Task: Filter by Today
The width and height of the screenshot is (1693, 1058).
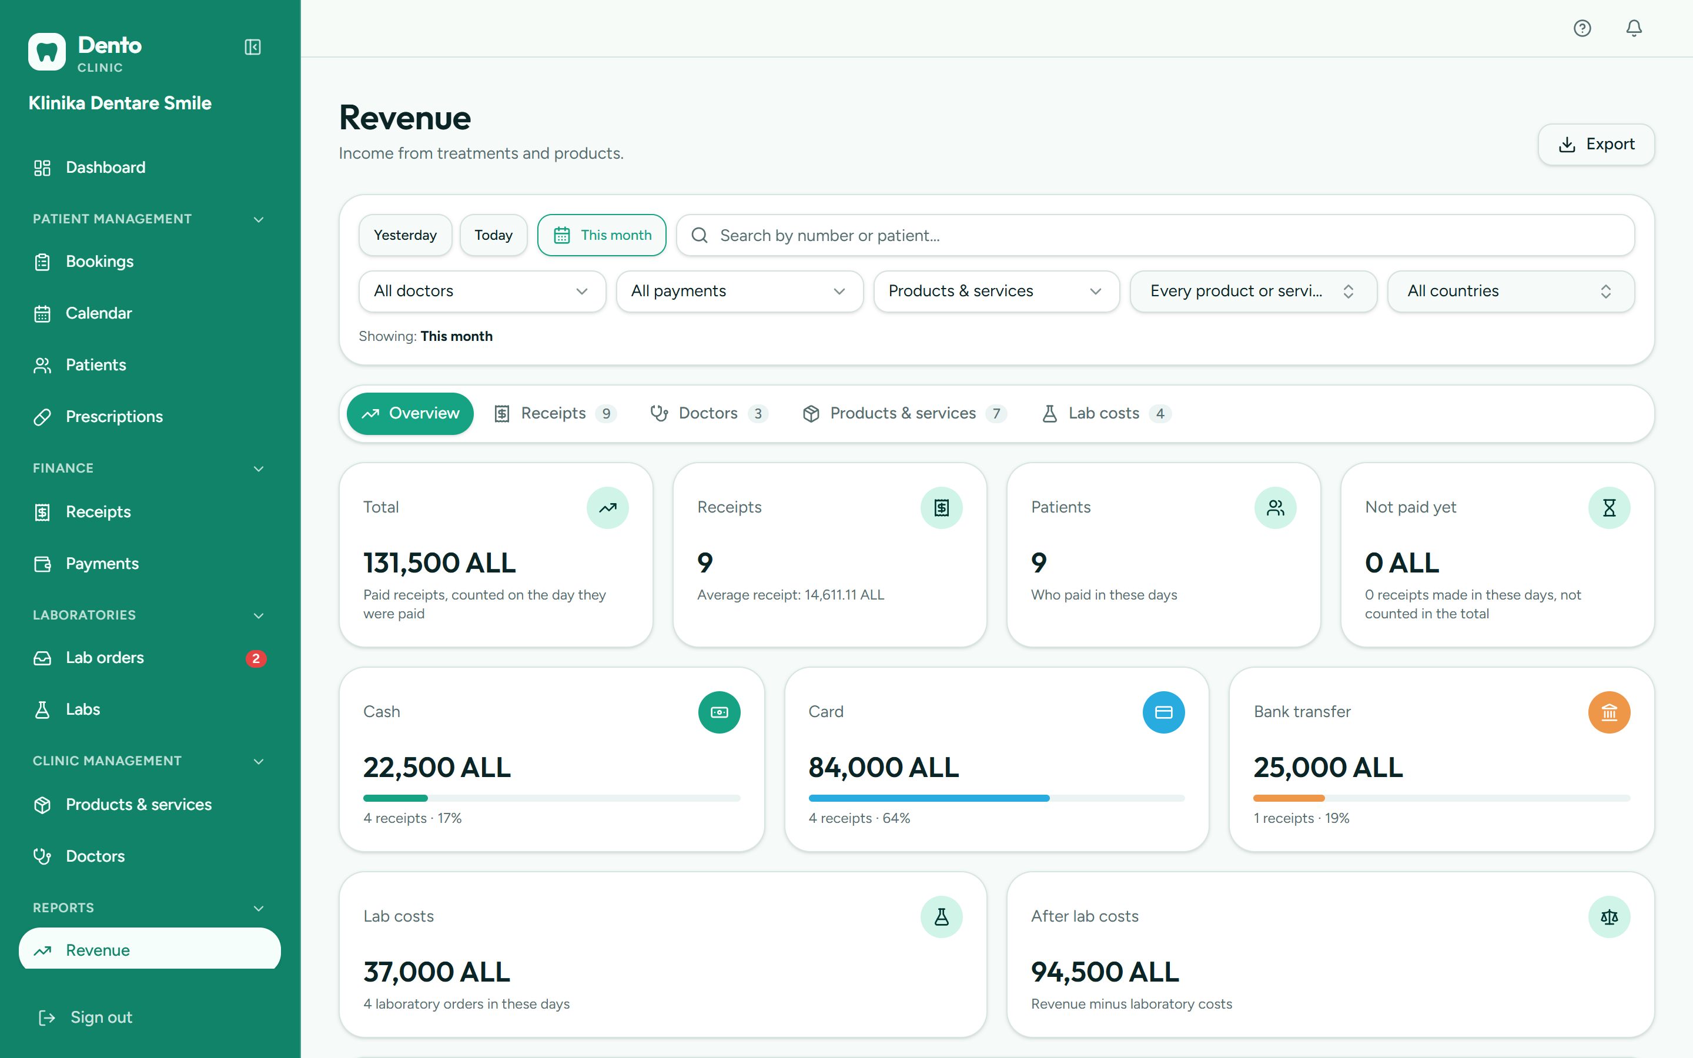Action: coord(493,235)
